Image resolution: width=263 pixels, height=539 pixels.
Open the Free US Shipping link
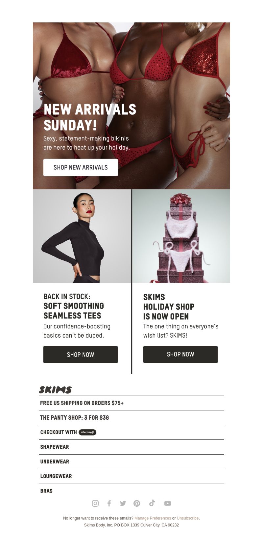pos(82,403)
